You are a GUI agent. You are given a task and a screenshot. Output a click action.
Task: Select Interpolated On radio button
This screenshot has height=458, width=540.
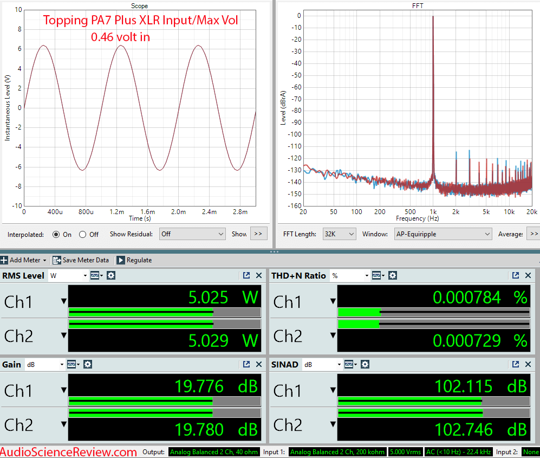[x=56, y=234]
